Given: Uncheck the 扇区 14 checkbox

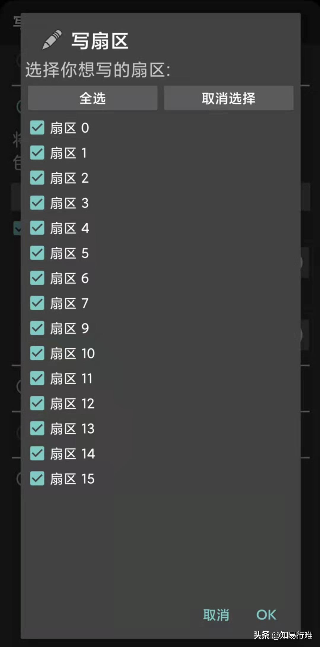Looking at the screenshot, I should click(37, 454).
